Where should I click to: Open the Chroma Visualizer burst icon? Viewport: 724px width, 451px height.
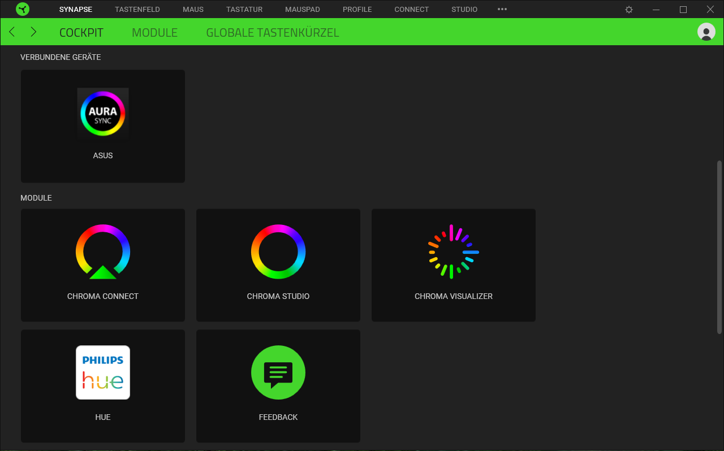454,251
